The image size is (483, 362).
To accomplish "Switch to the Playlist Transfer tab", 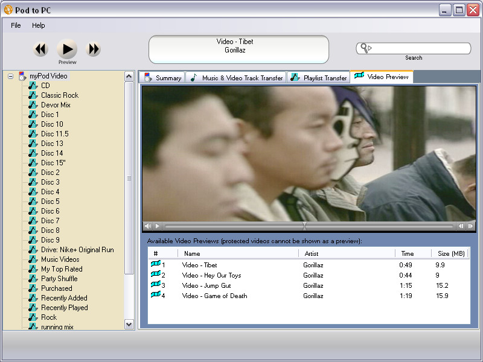I will pyautogui.click(x=319, y=78).
